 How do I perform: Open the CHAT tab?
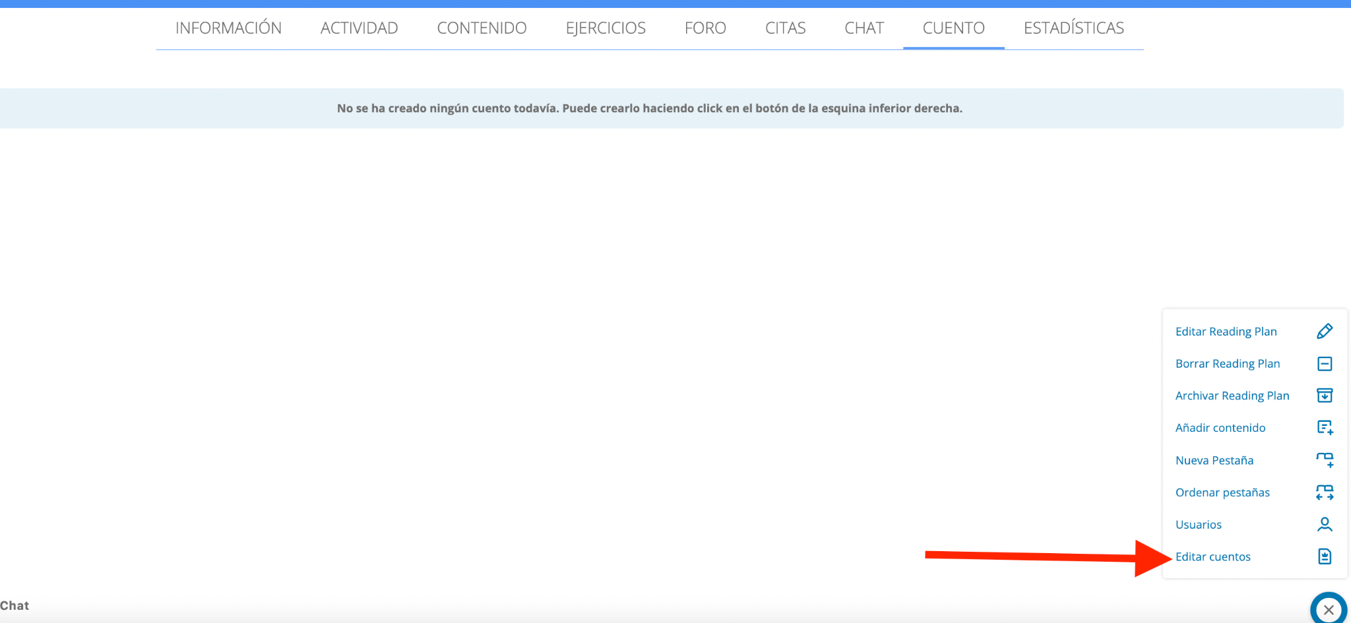coord(864,28)
